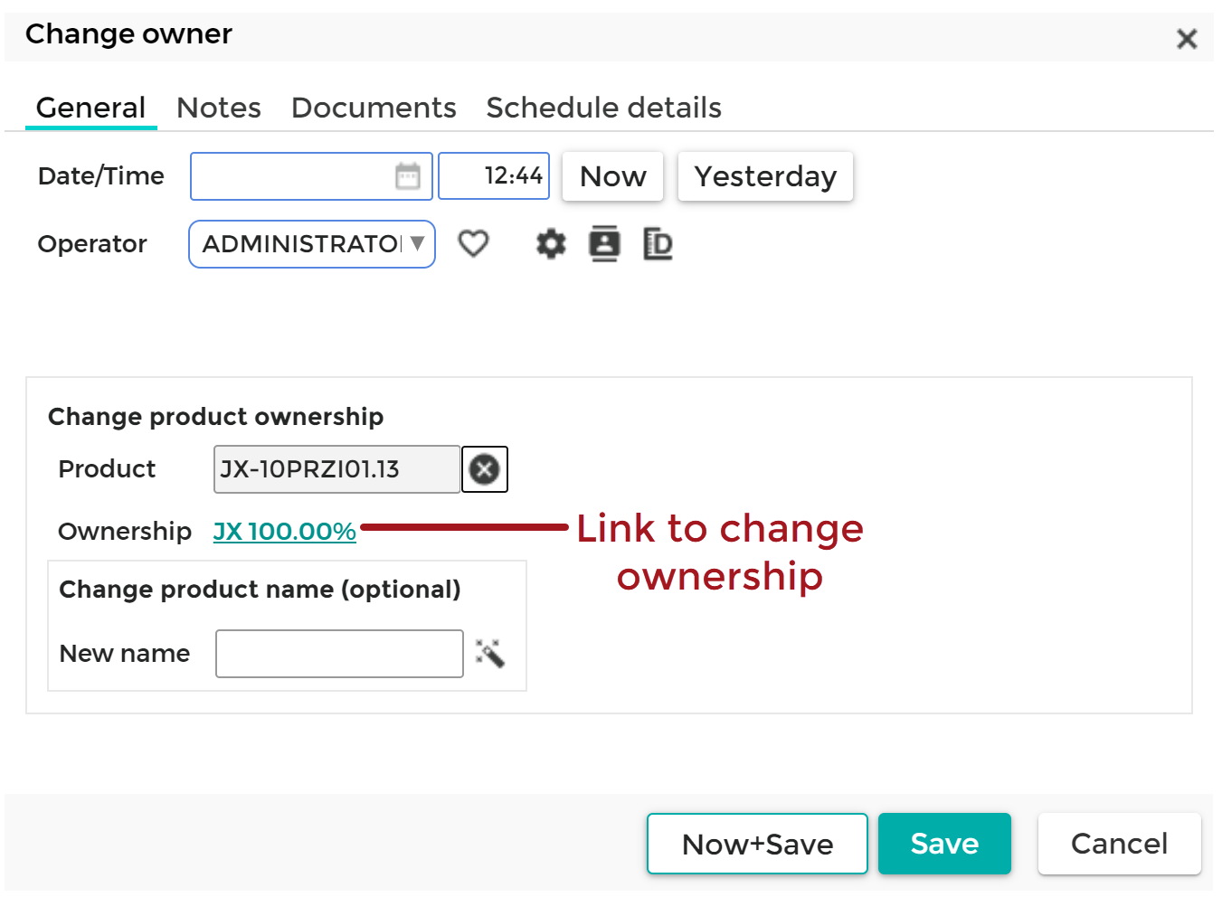The height and width of the screenshot is (897, 1222).
Task: Return to the General tab
Action: coord(90,107)
